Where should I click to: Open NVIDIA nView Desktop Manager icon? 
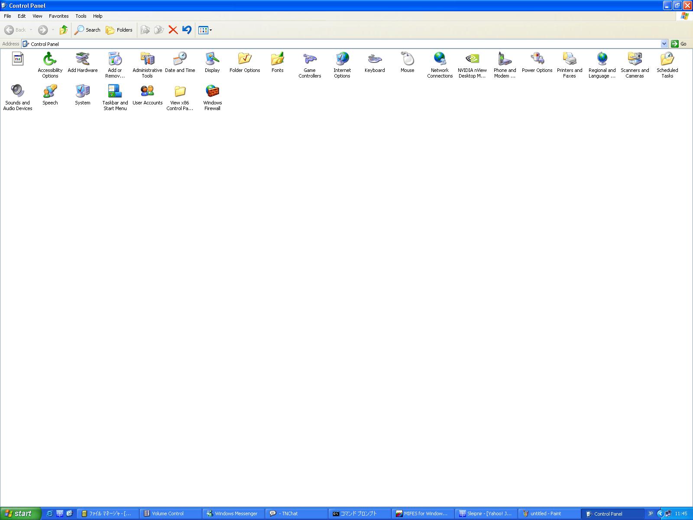(x=472, y=59)
